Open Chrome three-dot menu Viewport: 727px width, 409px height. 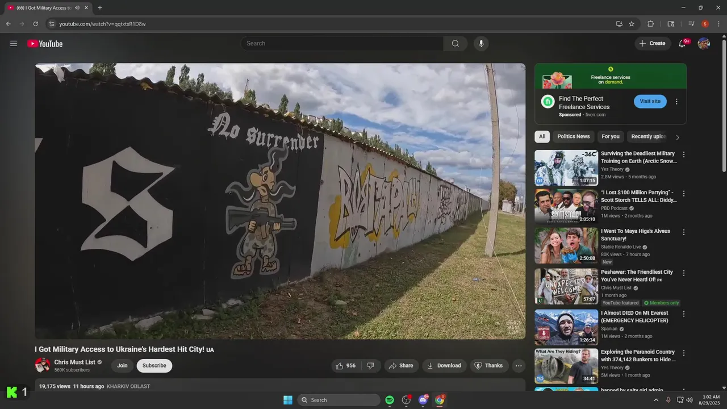718,24
